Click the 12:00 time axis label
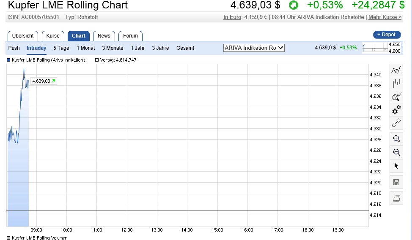Viewport: 412px width, 240px height. coord(127,230)
